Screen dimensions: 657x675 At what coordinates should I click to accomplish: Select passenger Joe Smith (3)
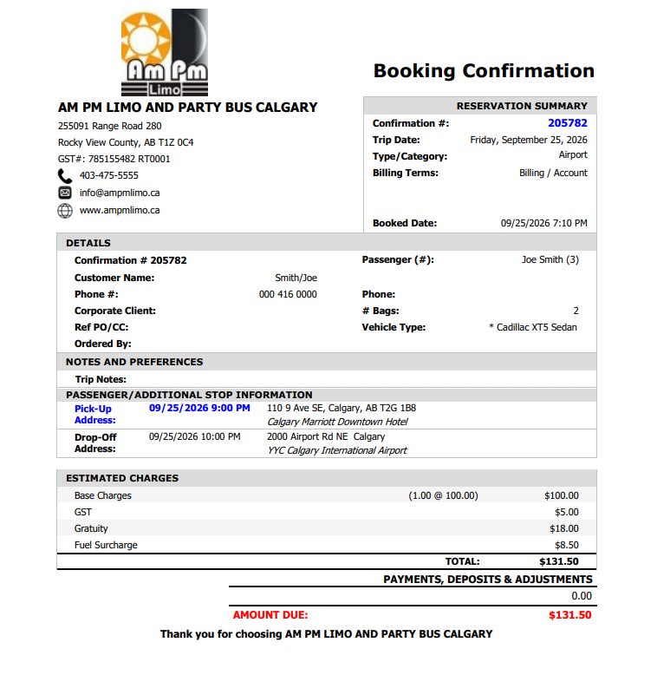[x=550, y=259]
